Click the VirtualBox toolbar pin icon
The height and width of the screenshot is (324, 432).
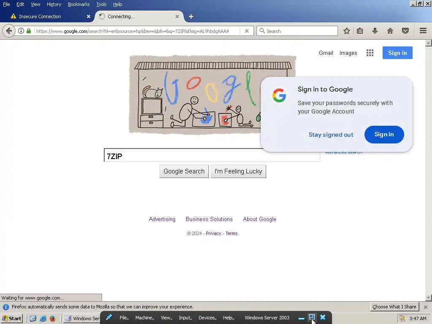109,317
